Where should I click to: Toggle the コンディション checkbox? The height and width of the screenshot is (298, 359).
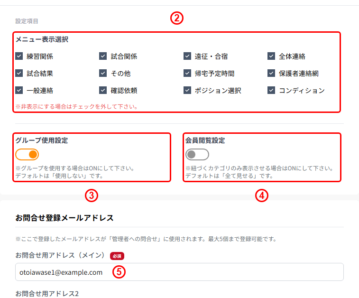coord(271,90)
